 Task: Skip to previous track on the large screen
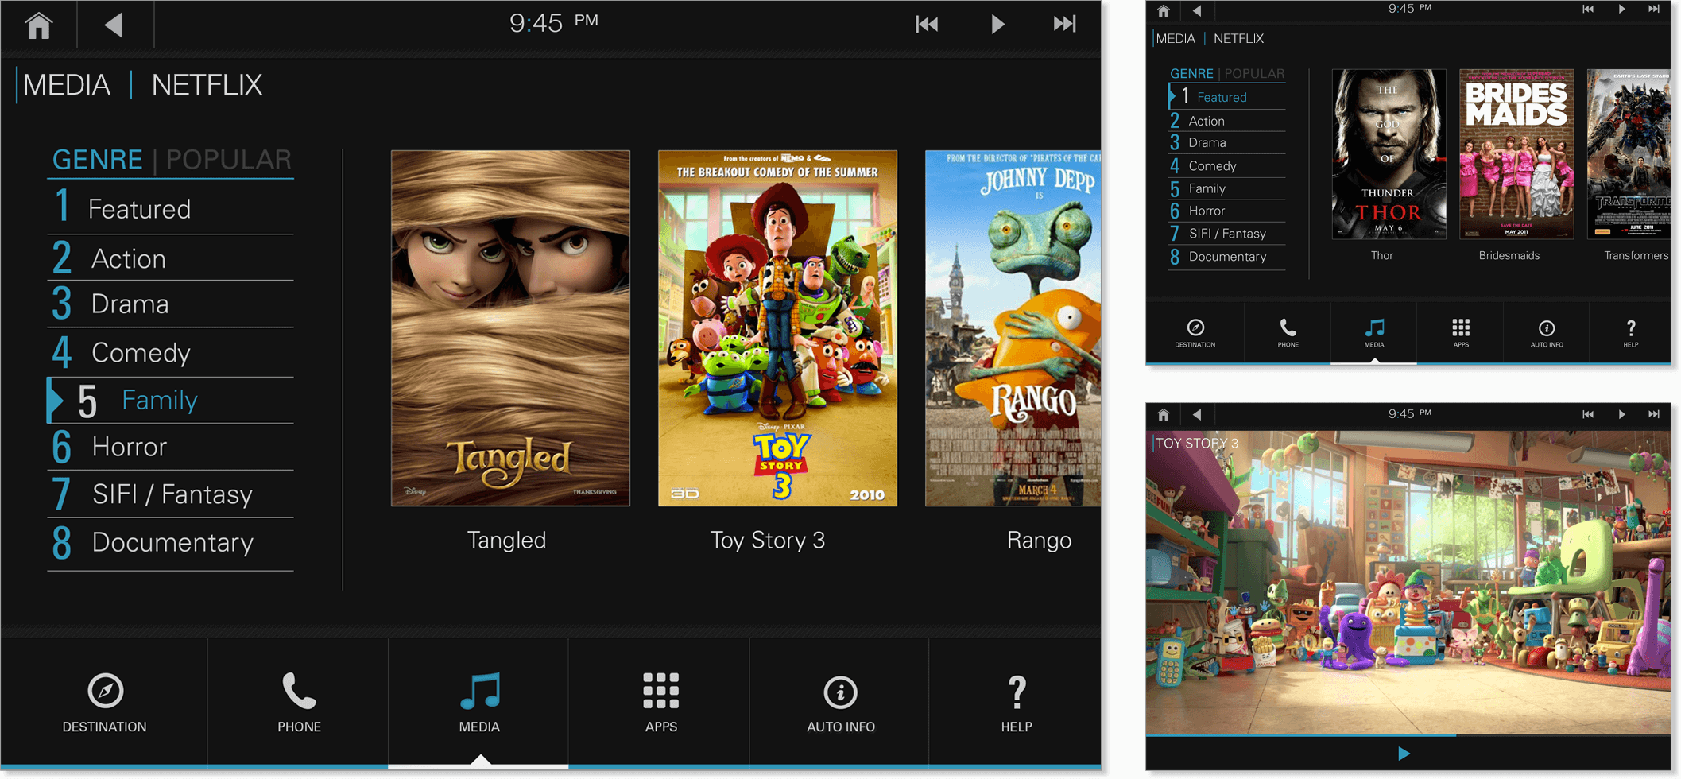coord(927,25)
